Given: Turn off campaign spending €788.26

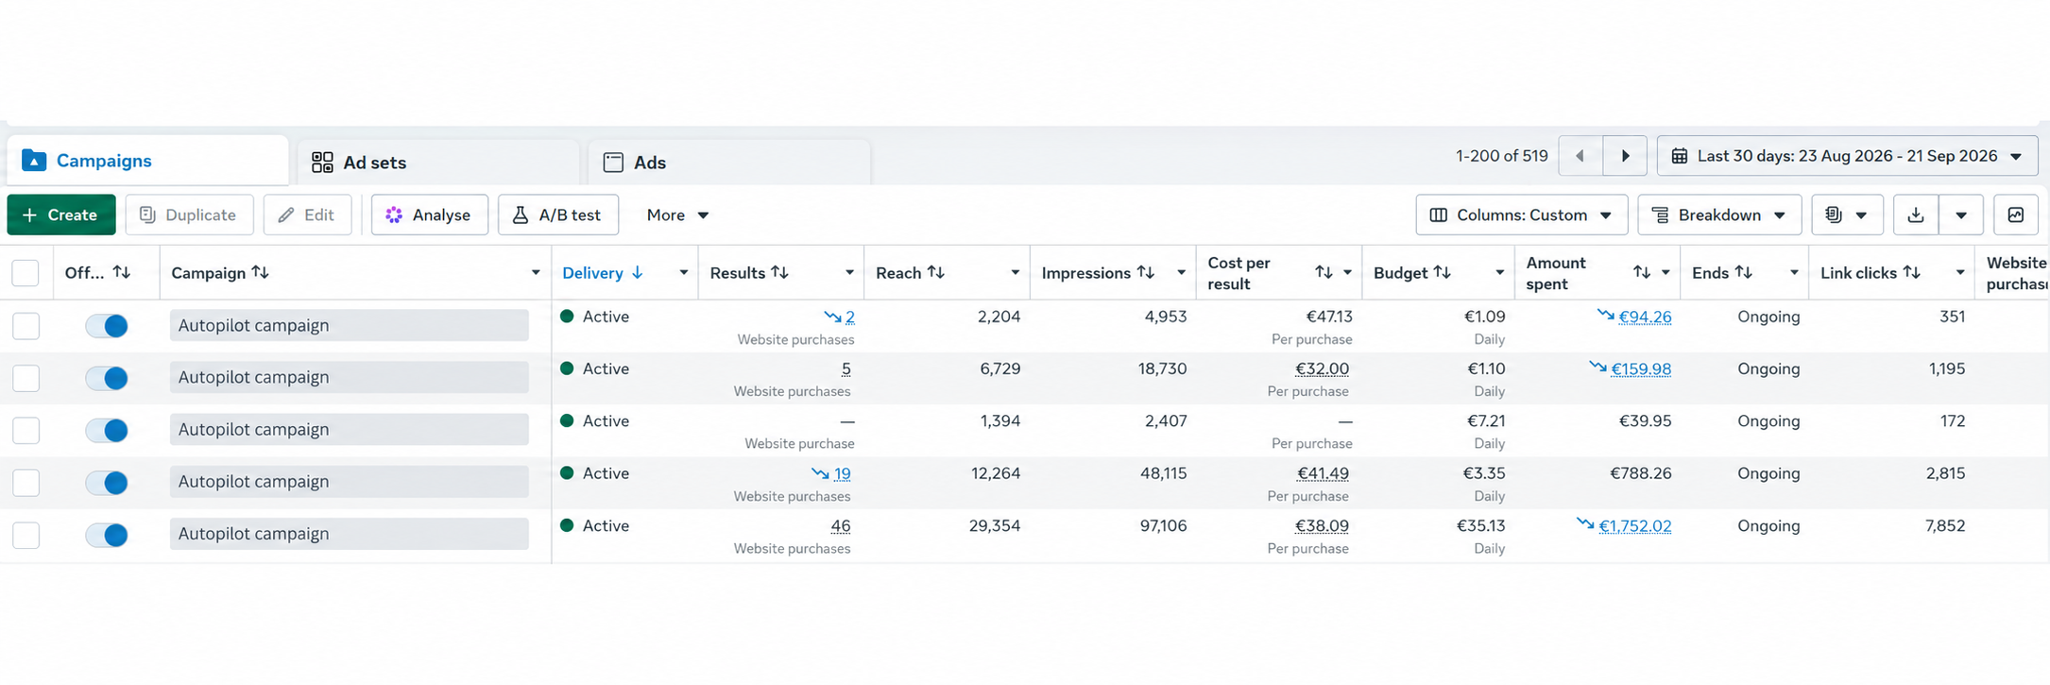Looking at the screenshot, I should [x=107, y=483].
